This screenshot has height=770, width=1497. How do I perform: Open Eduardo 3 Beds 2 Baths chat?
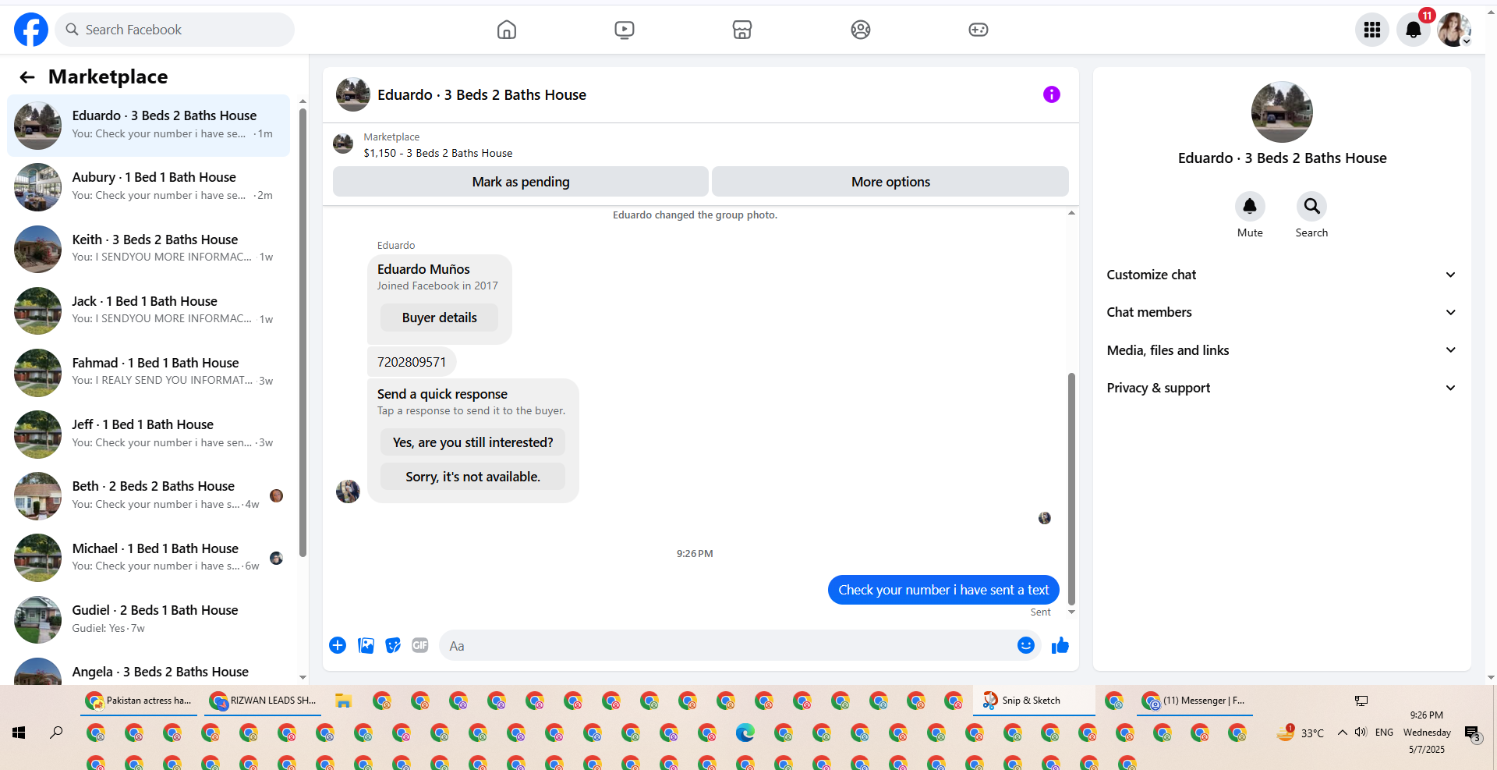point(148,125)
